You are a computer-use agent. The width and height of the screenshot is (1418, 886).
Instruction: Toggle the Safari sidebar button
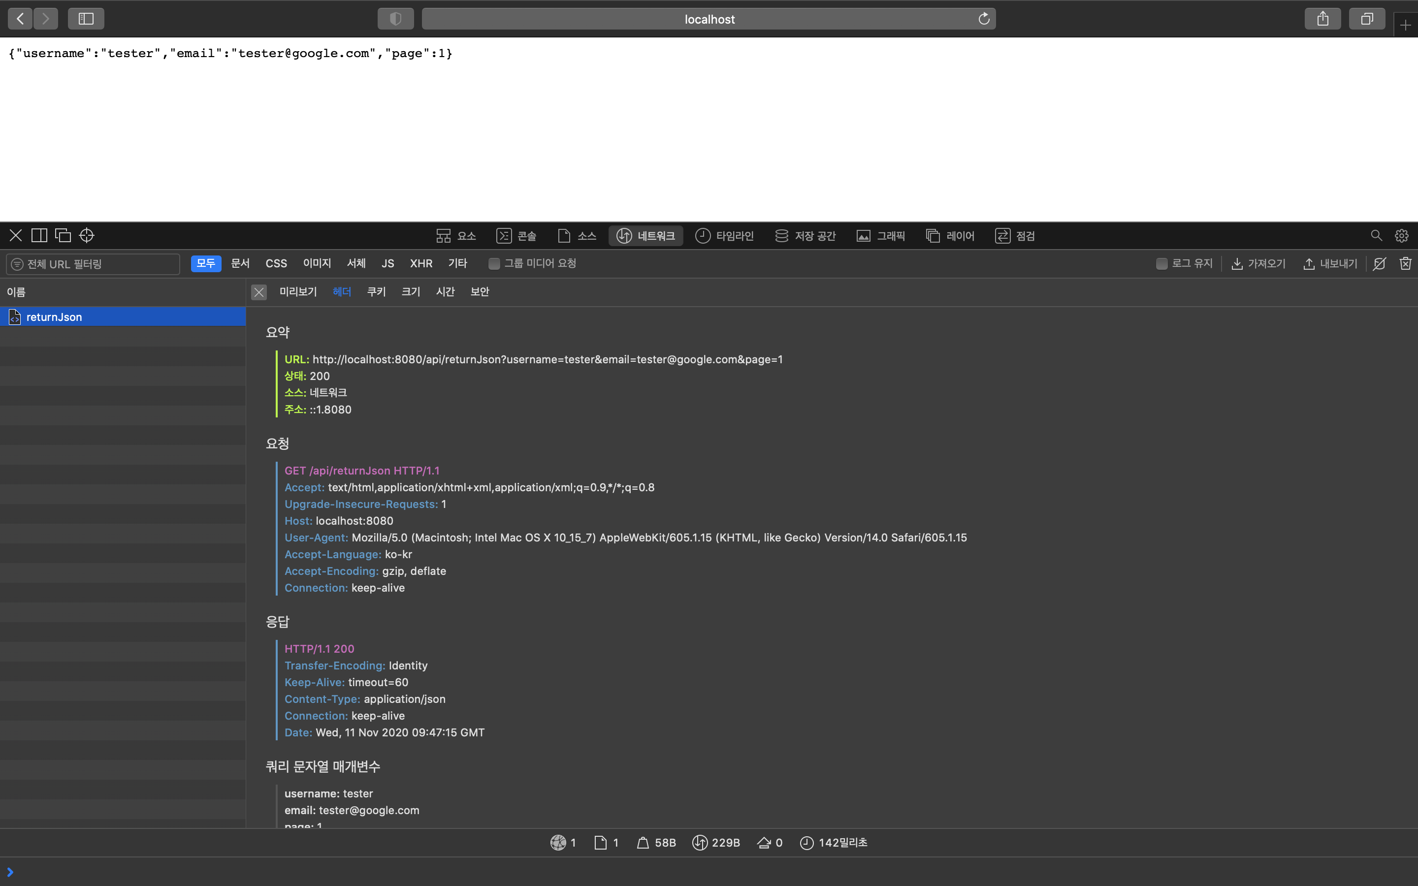coord(86,19)
